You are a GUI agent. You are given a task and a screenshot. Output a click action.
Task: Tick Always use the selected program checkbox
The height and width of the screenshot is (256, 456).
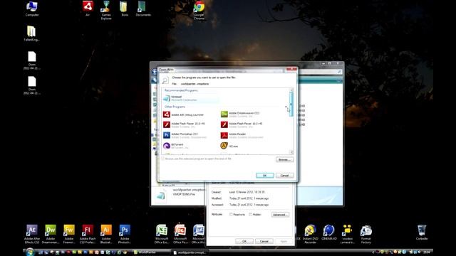(x=163, y=159)
